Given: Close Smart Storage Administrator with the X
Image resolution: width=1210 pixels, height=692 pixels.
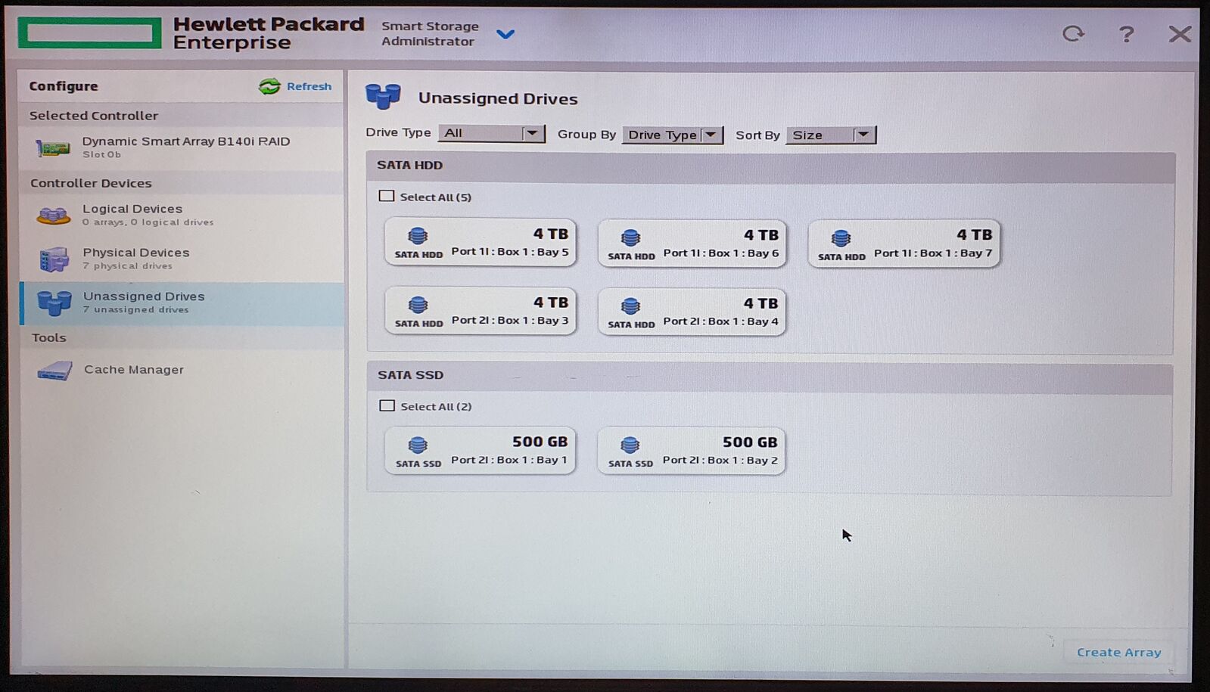Looking at the screenshot, I should (x=1180, y=34).
